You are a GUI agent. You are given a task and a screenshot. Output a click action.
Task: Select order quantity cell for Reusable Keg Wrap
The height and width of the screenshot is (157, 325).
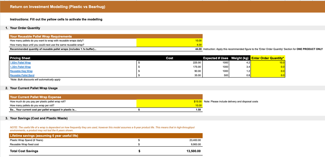click(268, 71)
